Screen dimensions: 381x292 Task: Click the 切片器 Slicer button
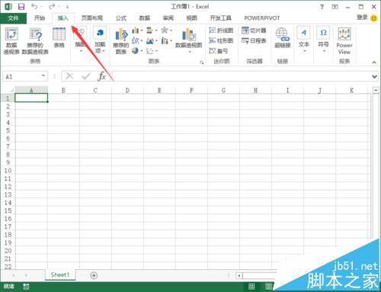click(254, 30)
